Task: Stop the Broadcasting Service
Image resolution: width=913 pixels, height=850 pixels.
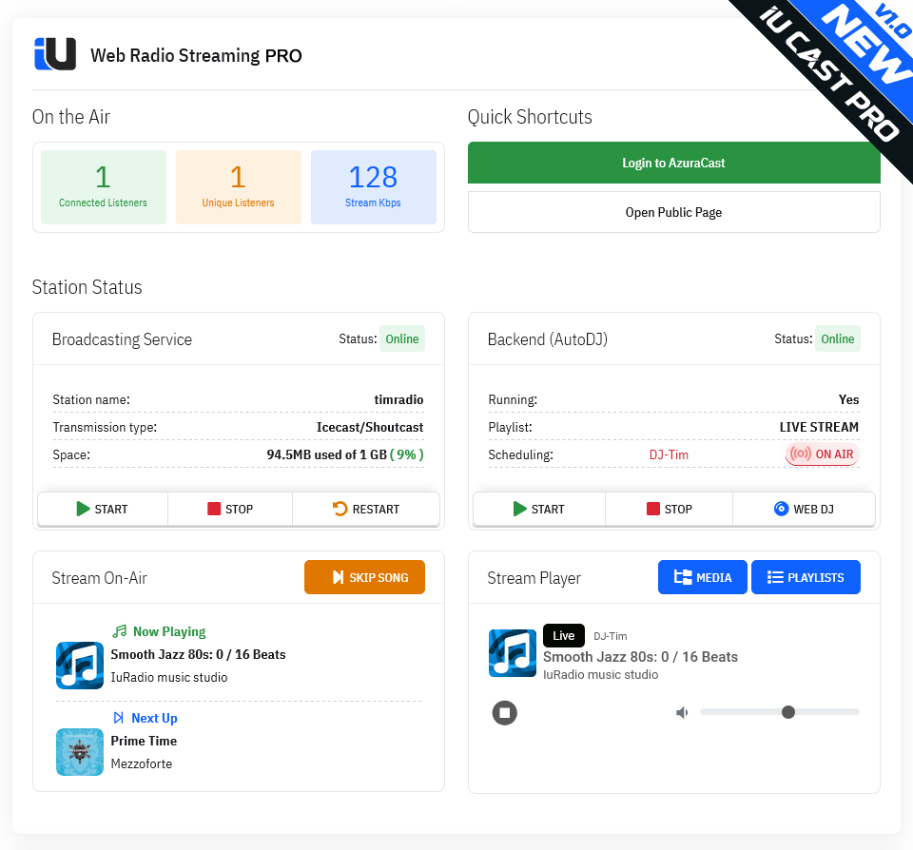Action: coord(230,509)
